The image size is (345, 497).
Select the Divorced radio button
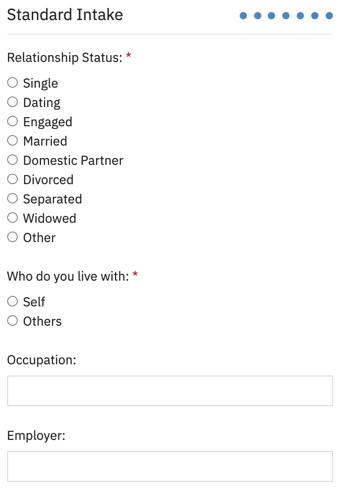[13, 179]
